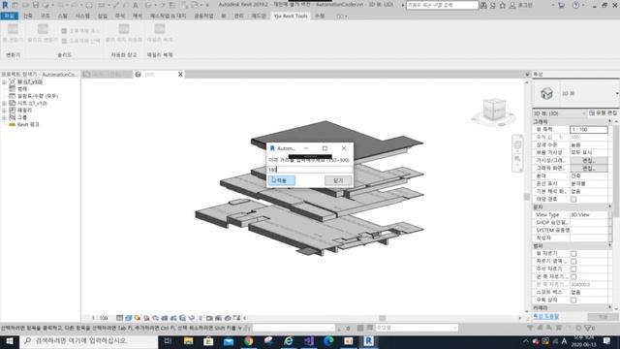
Task: Click the Windows taskbar search box
Action: (x=88, y=341)
